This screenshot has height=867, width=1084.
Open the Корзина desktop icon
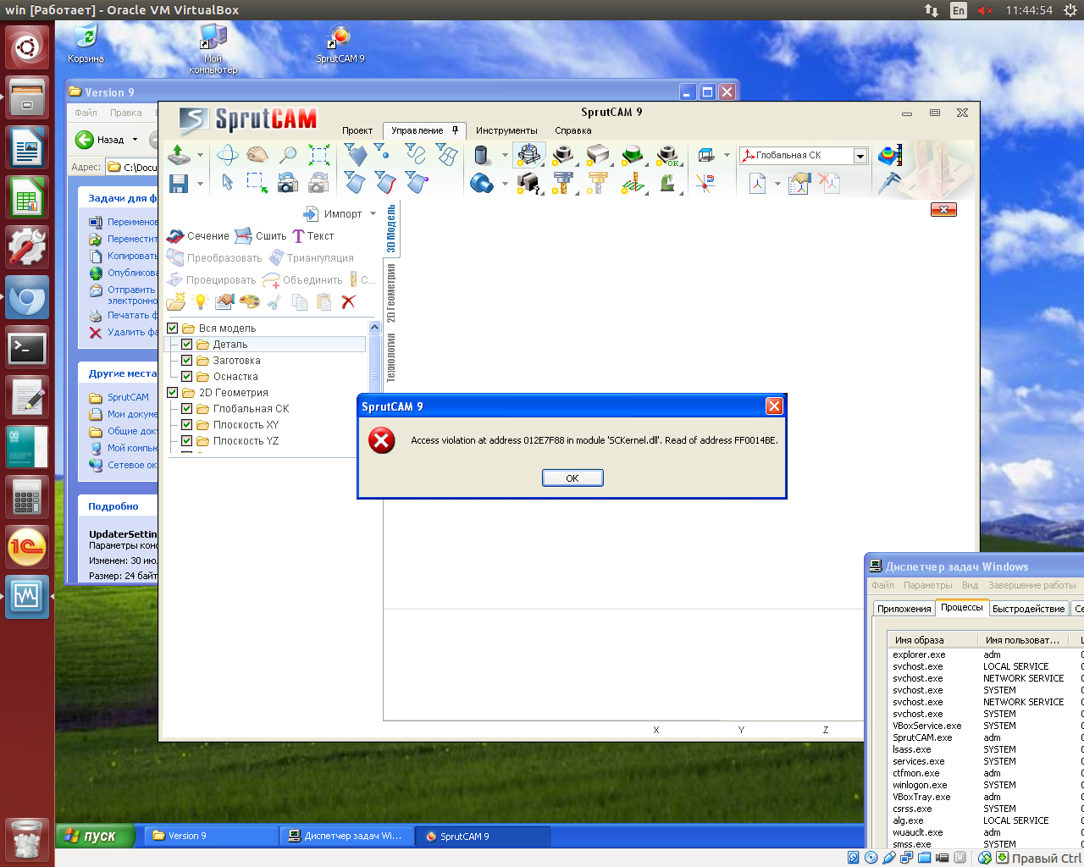tap(86, 44)
